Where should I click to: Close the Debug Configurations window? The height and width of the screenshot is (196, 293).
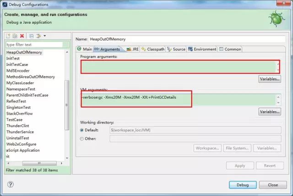[284, 3]
